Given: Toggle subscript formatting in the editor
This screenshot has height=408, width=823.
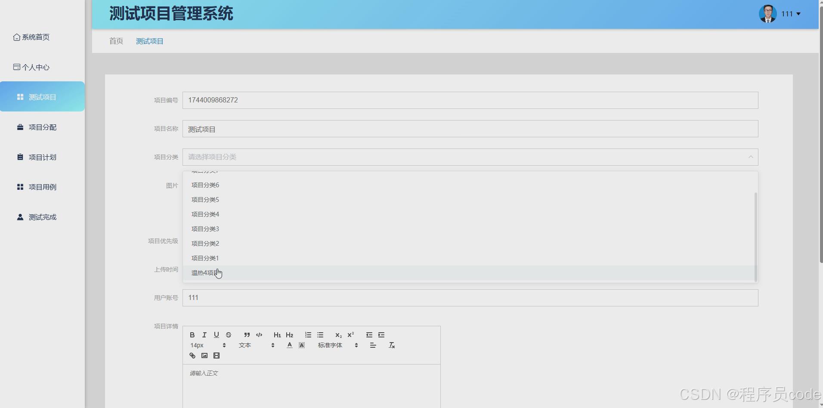Looking at the screenshot, I should tap(339, 335).
